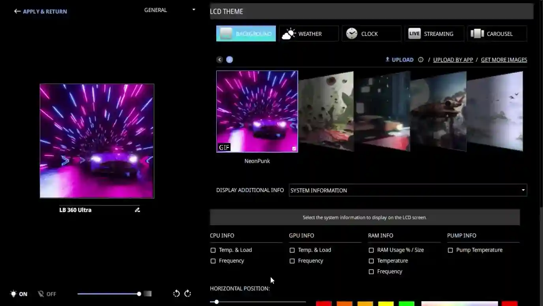This screenshot has width=543, height=306.
Task: Click the pencil icon to rename LB 360 Ultra
Action: [137, 210]
